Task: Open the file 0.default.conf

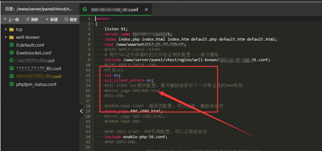Action: point(30,45)
